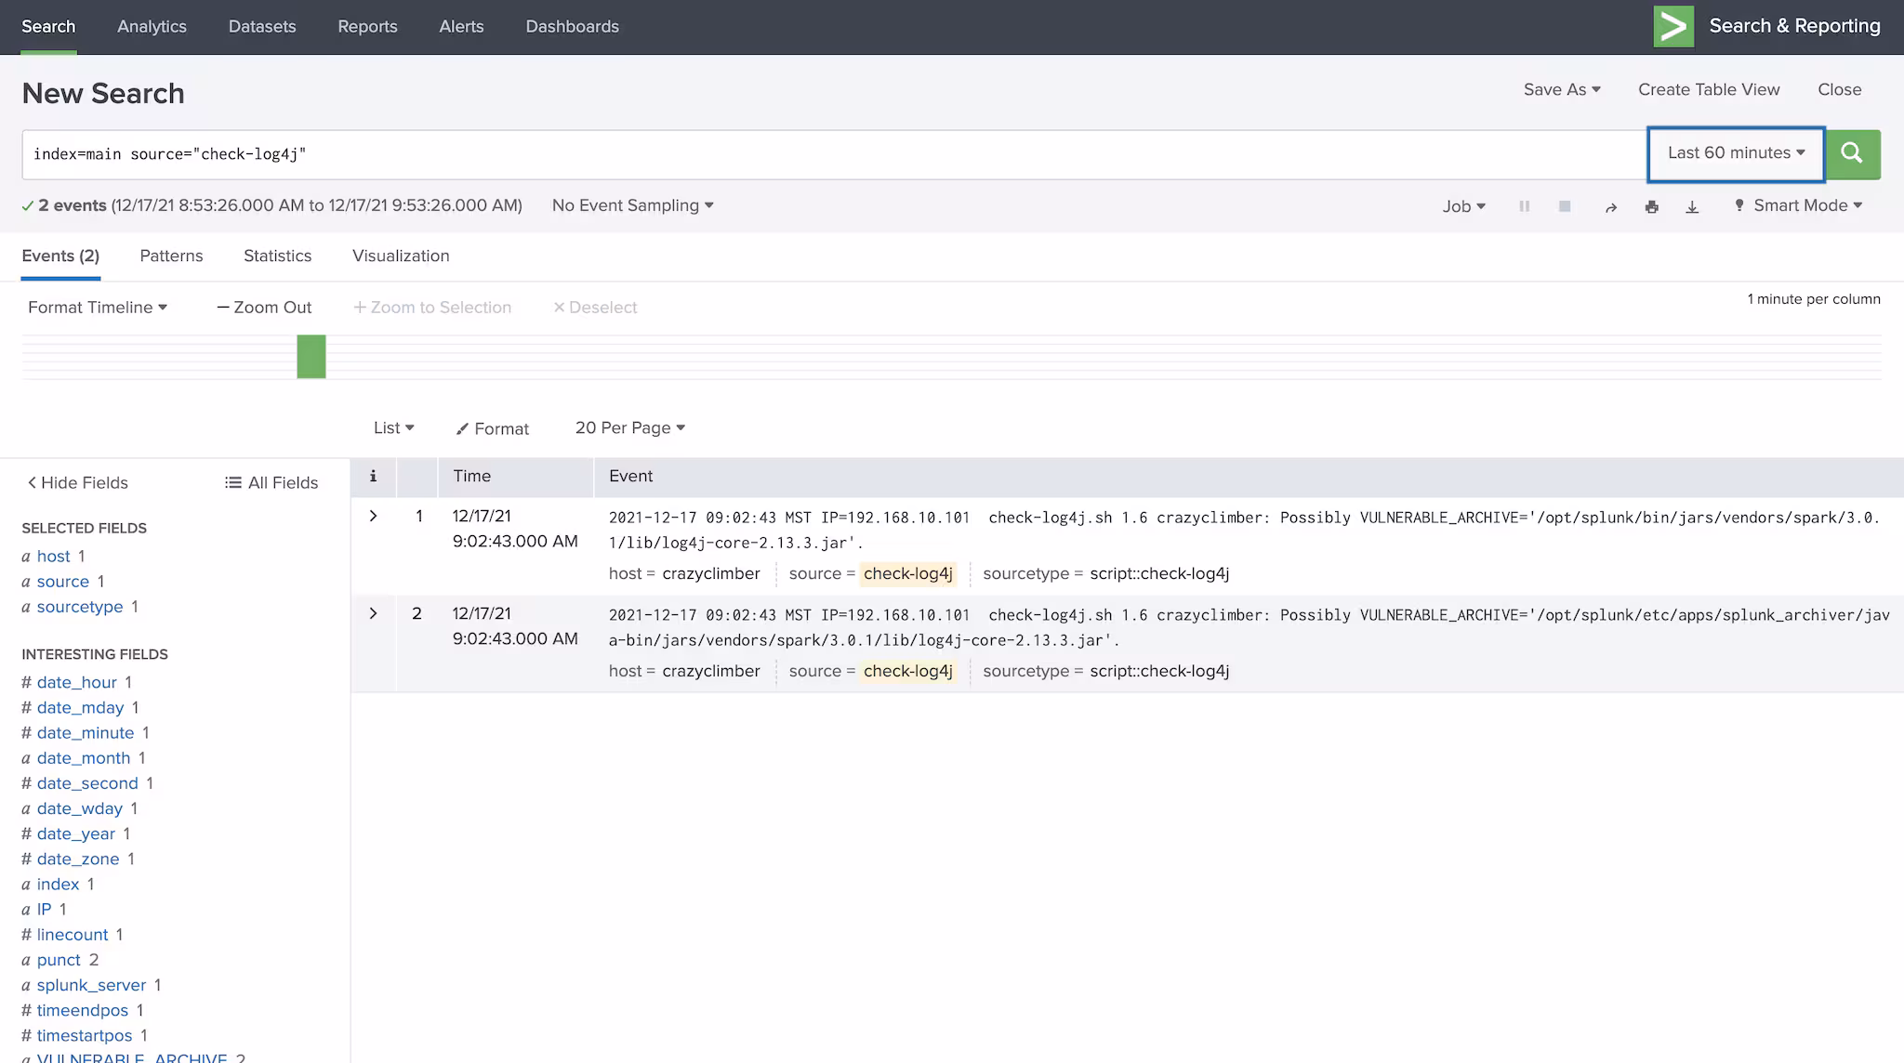Open Dashboards in the top navigation
The image size is (1904, 1063).
point(572,26)
